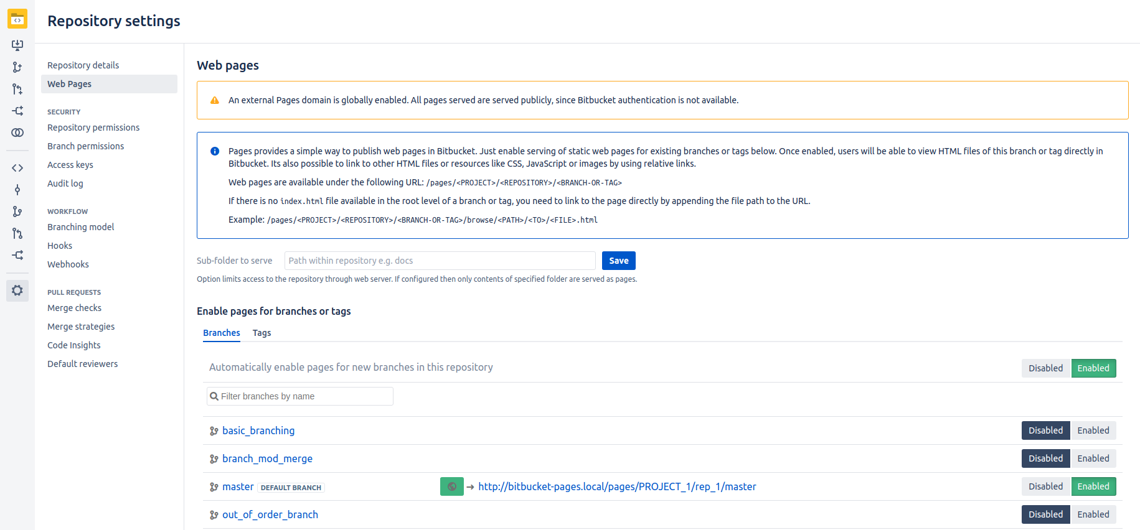Image resolution: width=1140 pixels, height=530 pixels.
Task: Click the Create pull request sidebar icon
Action: pyautogui.click(x=17, y=89)
